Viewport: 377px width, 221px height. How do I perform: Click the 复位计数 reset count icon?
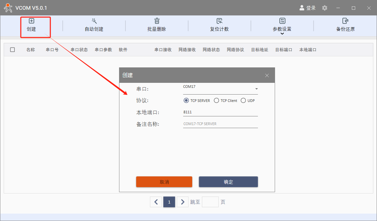pos(219,21)
